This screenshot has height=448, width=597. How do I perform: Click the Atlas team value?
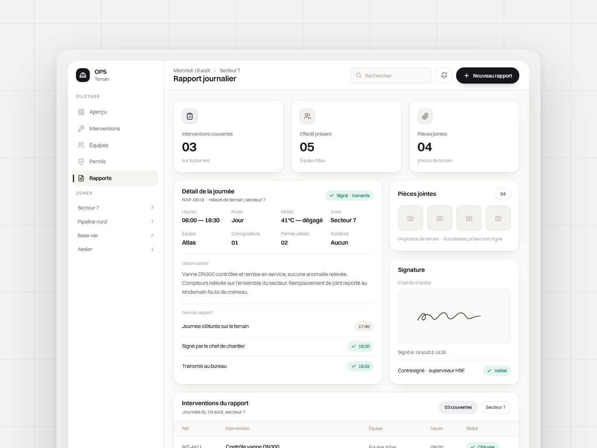[189, 243]
